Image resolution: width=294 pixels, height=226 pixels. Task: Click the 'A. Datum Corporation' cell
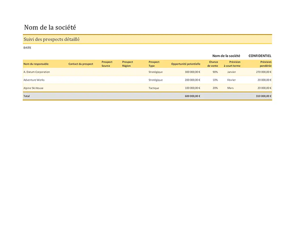pyautogui.click(x=37, y=72)
